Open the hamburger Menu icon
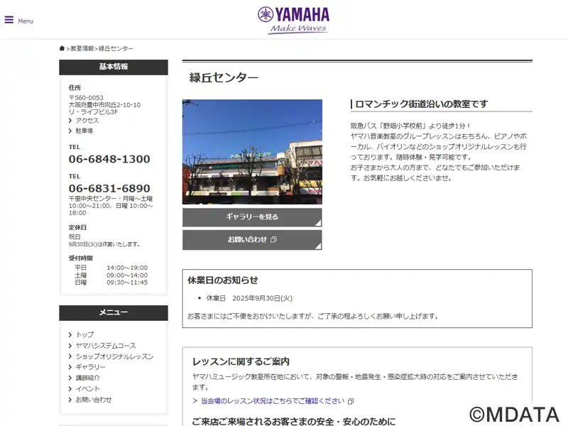The width and height of the screenshot is (568, 426). (x=9, y=20)
